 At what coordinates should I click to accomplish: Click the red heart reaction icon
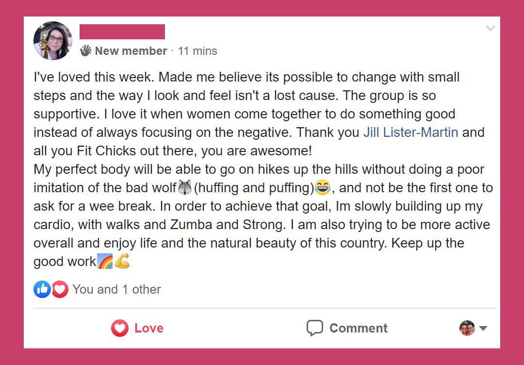tap(60, 289)
